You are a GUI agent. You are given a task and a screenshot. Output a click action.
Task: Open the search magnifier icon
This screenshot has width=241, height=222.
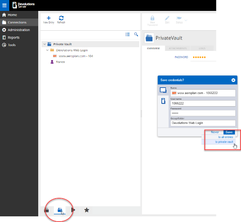136,34
